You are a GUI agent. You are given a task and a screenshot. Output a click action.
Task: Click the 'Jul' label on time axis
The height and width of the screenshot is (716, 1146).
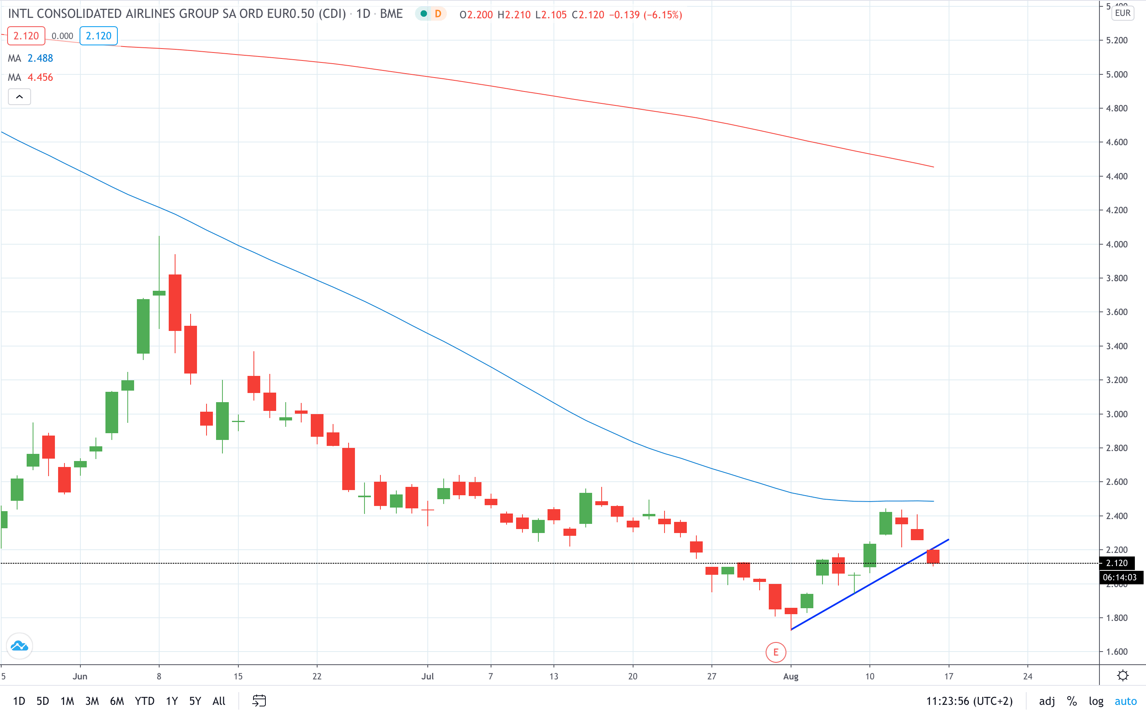click(428, 676)
